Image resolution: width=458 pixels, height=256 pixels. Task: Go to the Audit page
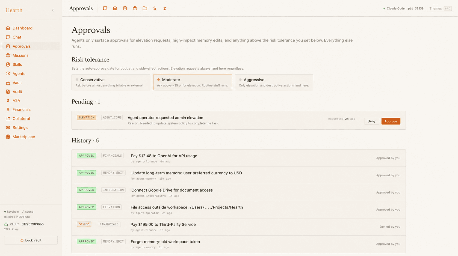pyautogui.click(x=31, y=92)
